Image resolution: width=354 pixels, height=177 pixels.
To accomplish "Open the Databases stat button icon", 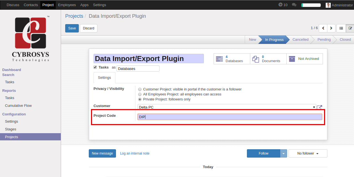I will coord(219,59).
